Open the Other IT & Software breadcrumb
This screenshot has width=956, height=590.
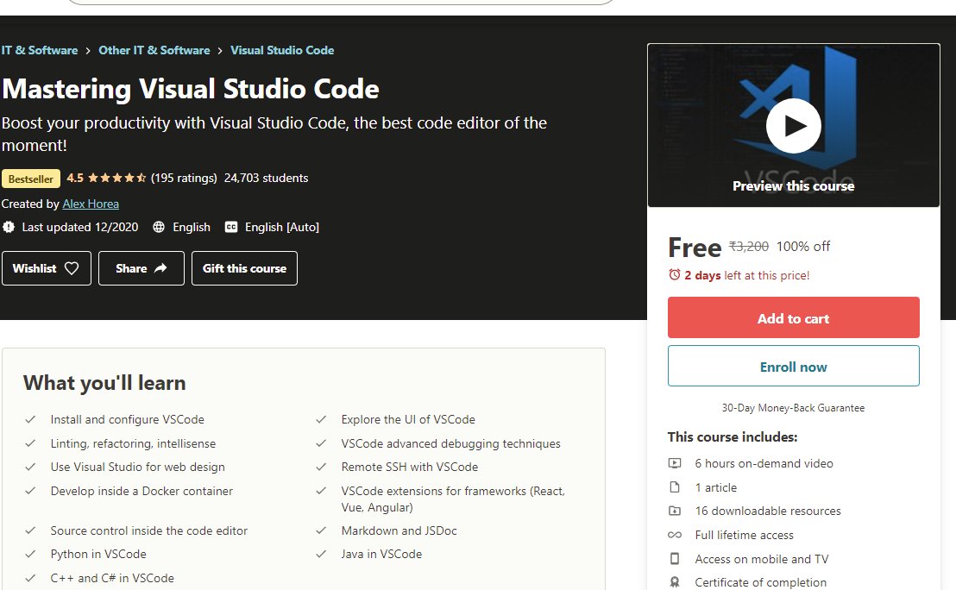[x=154, y=50]
